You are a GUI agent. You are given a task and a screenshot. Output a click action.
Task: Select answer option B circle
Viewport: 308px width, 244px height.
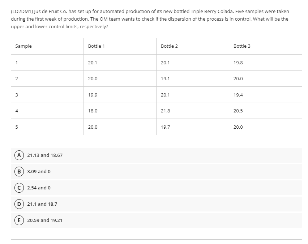19,171
